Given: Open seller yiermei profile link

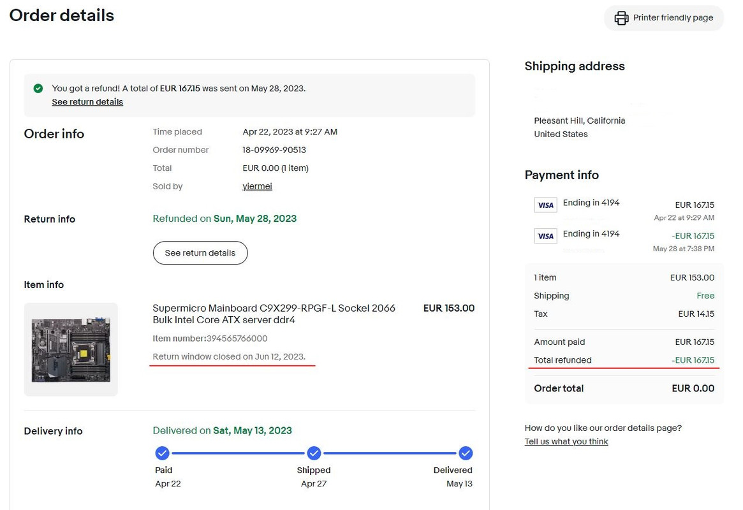Looking at the screenshot, I should 257,186.
